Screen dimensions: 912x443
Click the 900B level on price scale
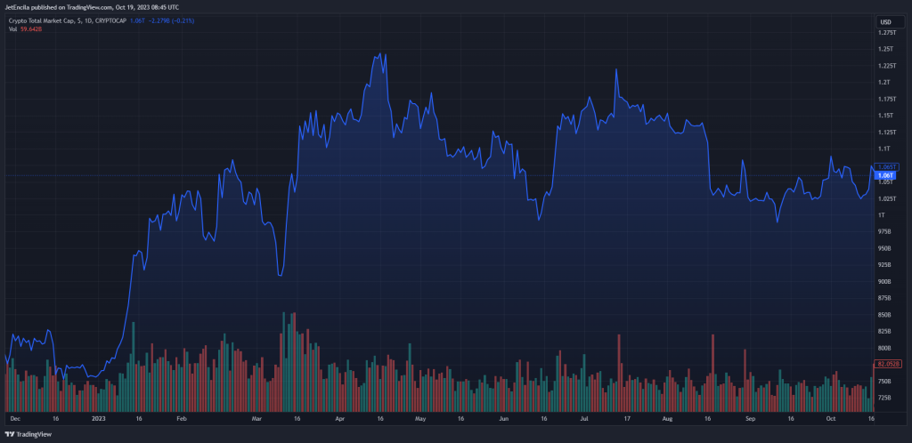[x=884, y=281]
